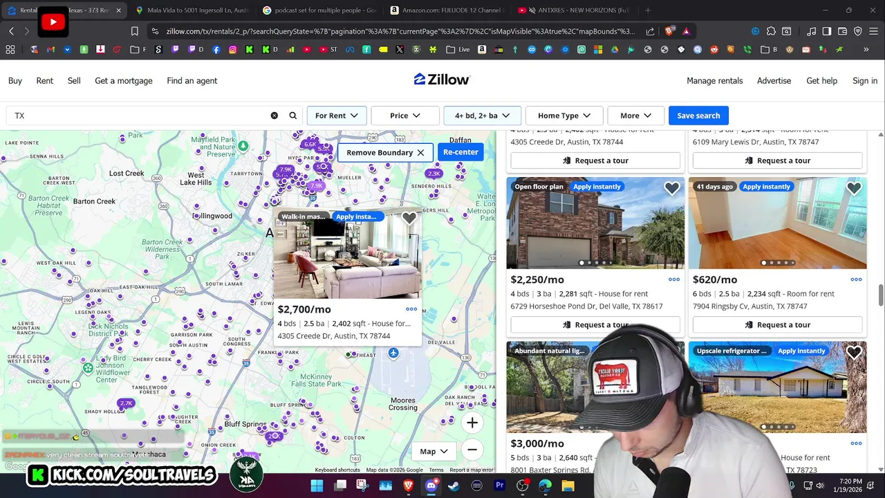Open the 4+ bd, 2+ ba filter
Screen dimensions: 885x498
(482, 116)
